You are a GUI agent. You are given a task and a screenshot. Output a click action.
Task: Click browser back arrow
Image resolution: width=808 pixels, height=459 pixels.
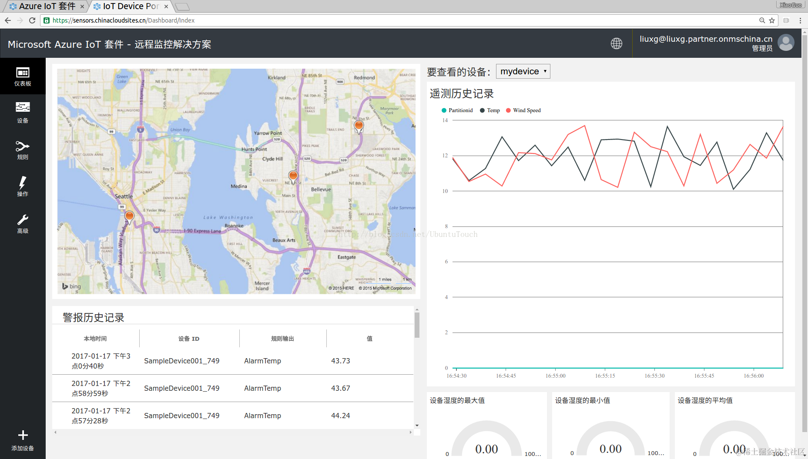[x=8, y=20]
